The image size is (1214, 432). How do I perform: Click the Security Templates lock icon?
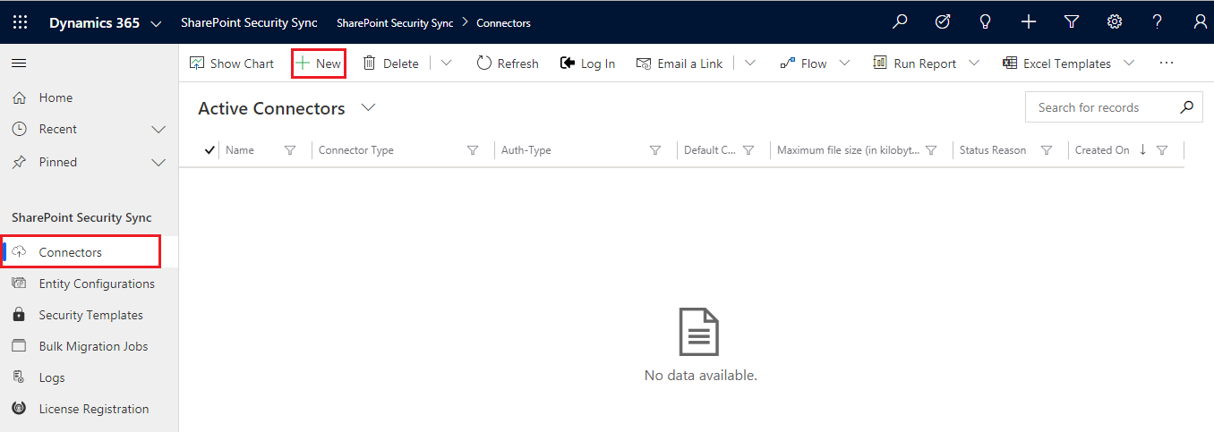pyautogui.click(x=19, y=315)
